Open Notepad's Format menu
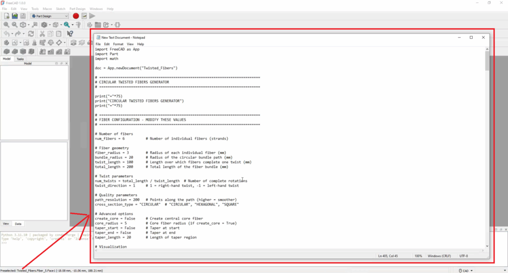This screenshot has height=273, width=508. [118, 44]
